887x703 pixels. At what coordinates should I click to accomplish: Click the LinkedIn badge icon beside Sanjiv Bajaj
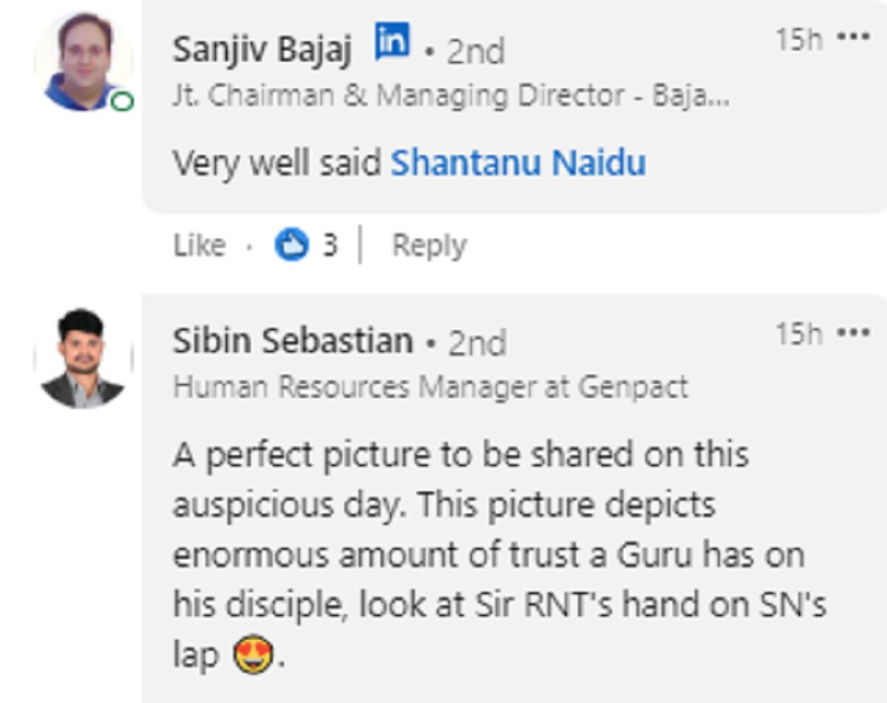click(392, 41)
